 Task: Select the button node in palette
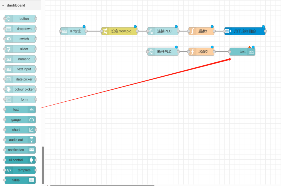pyautogui.click(x=21, y=19)
